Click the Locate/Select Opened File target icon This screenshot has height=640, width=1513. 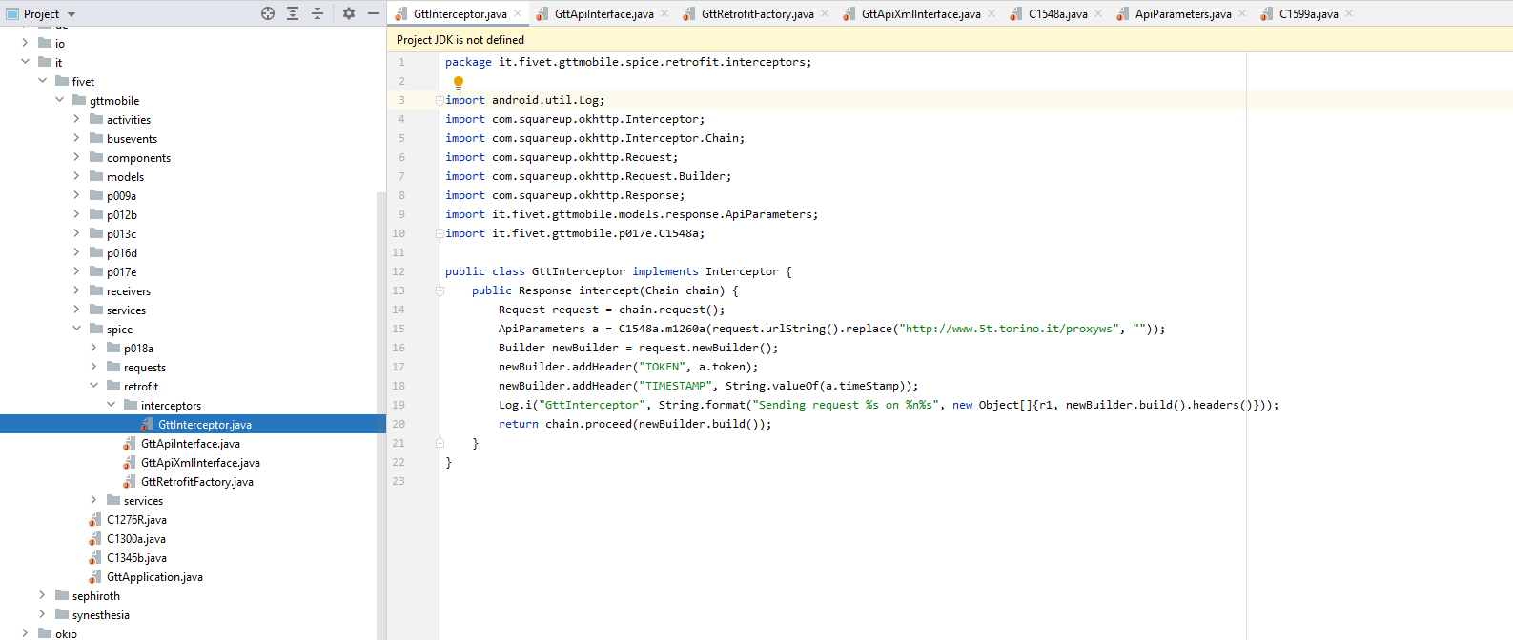point(268,13)
